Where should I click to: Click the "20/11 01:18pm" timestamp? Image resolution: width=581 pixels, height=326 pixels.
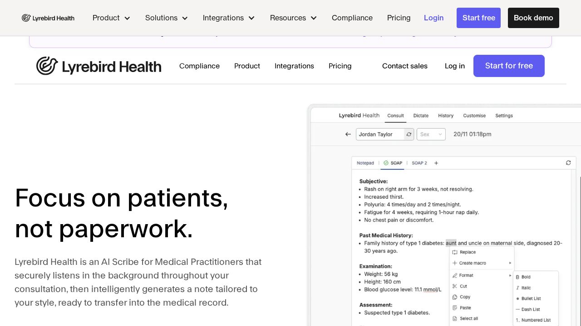pos(473,134)
